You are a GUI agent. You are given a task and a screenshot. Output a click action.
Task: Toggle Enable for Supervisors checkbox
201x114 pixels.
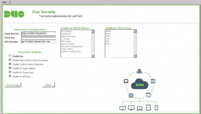coord(10,72)
